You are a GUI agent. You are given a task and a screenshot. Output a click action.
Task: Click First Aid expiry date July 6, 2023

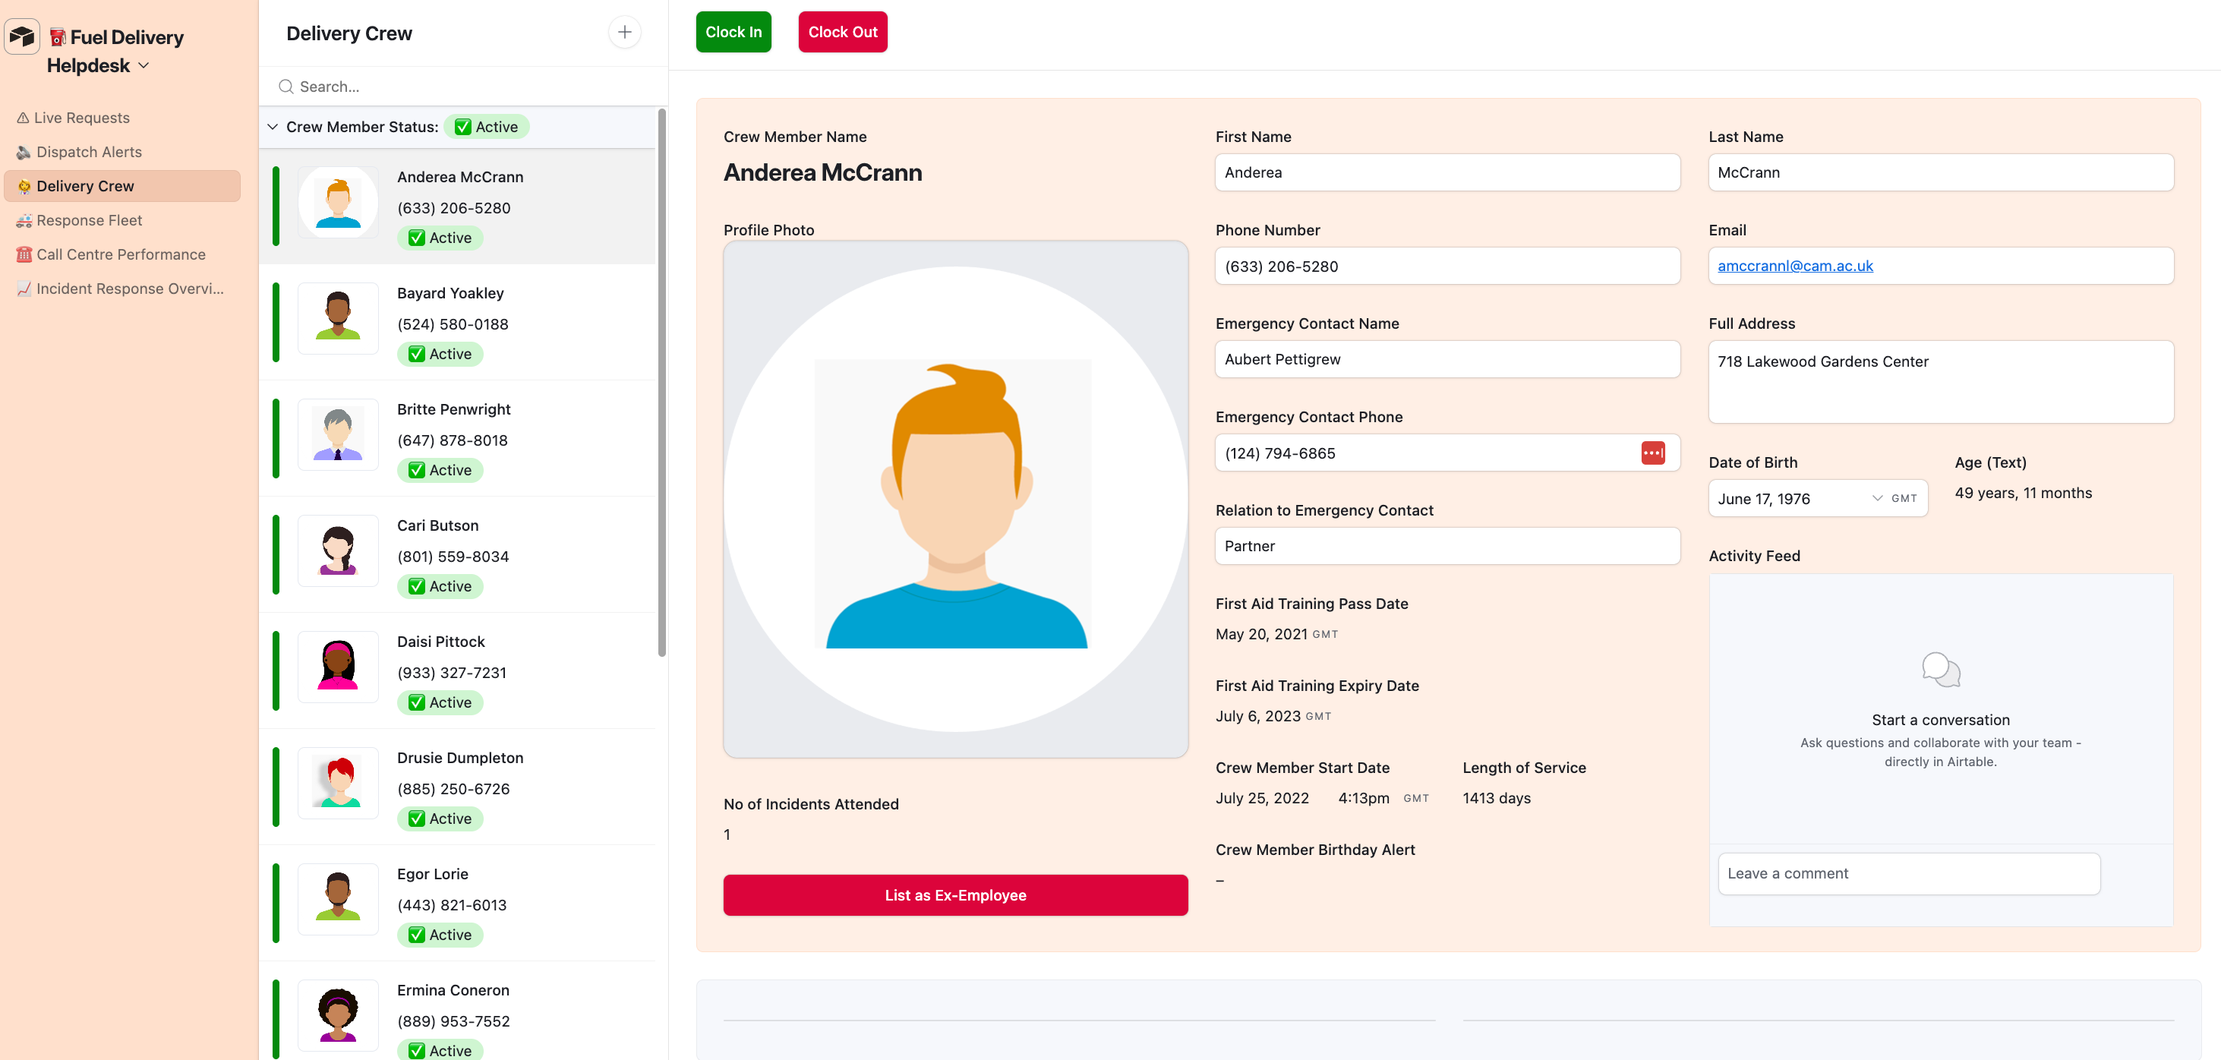1258,716
